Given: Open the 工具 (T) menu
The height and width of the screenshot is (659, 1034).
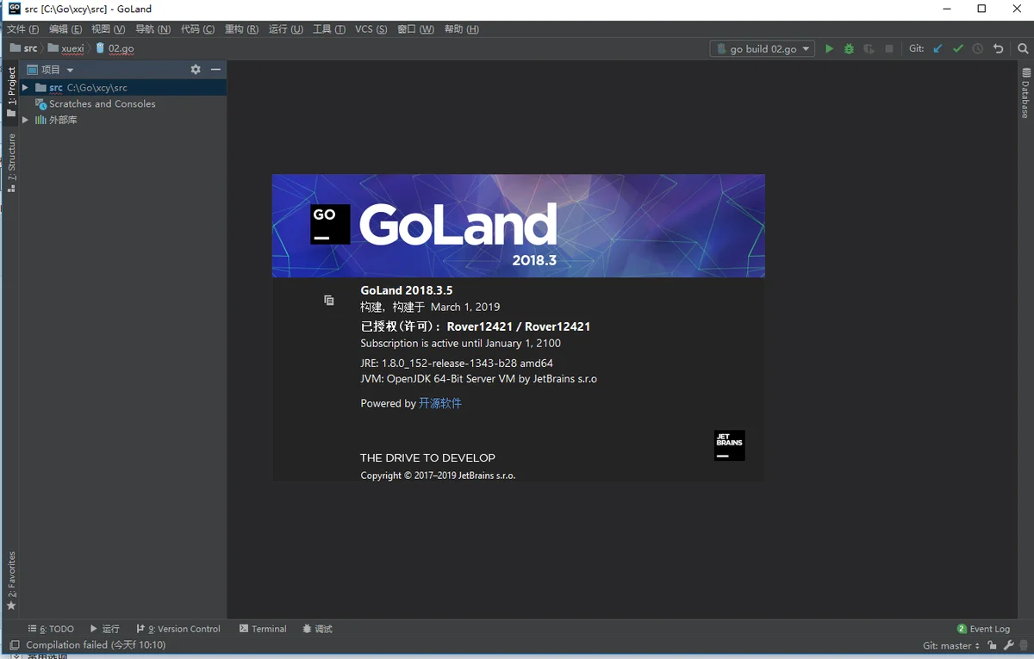Looking at the screenshot, I should click(329, 29).
